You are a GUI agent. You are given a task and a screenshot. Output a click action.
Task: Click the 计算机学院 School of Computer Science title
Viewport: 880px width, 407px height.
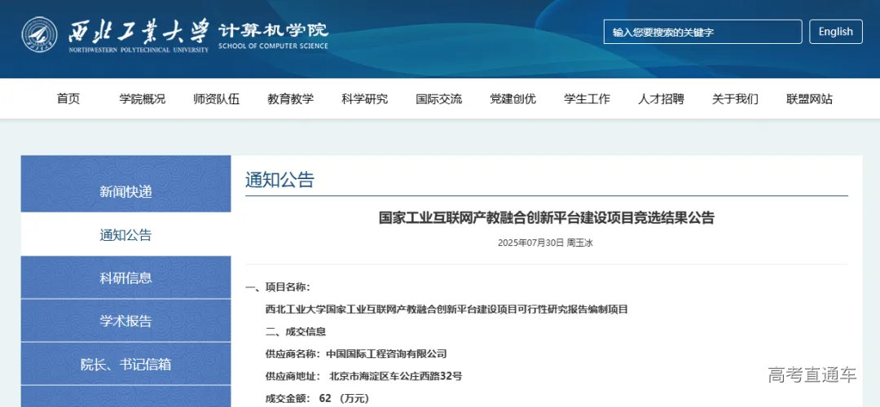click(x=273, y=35)
